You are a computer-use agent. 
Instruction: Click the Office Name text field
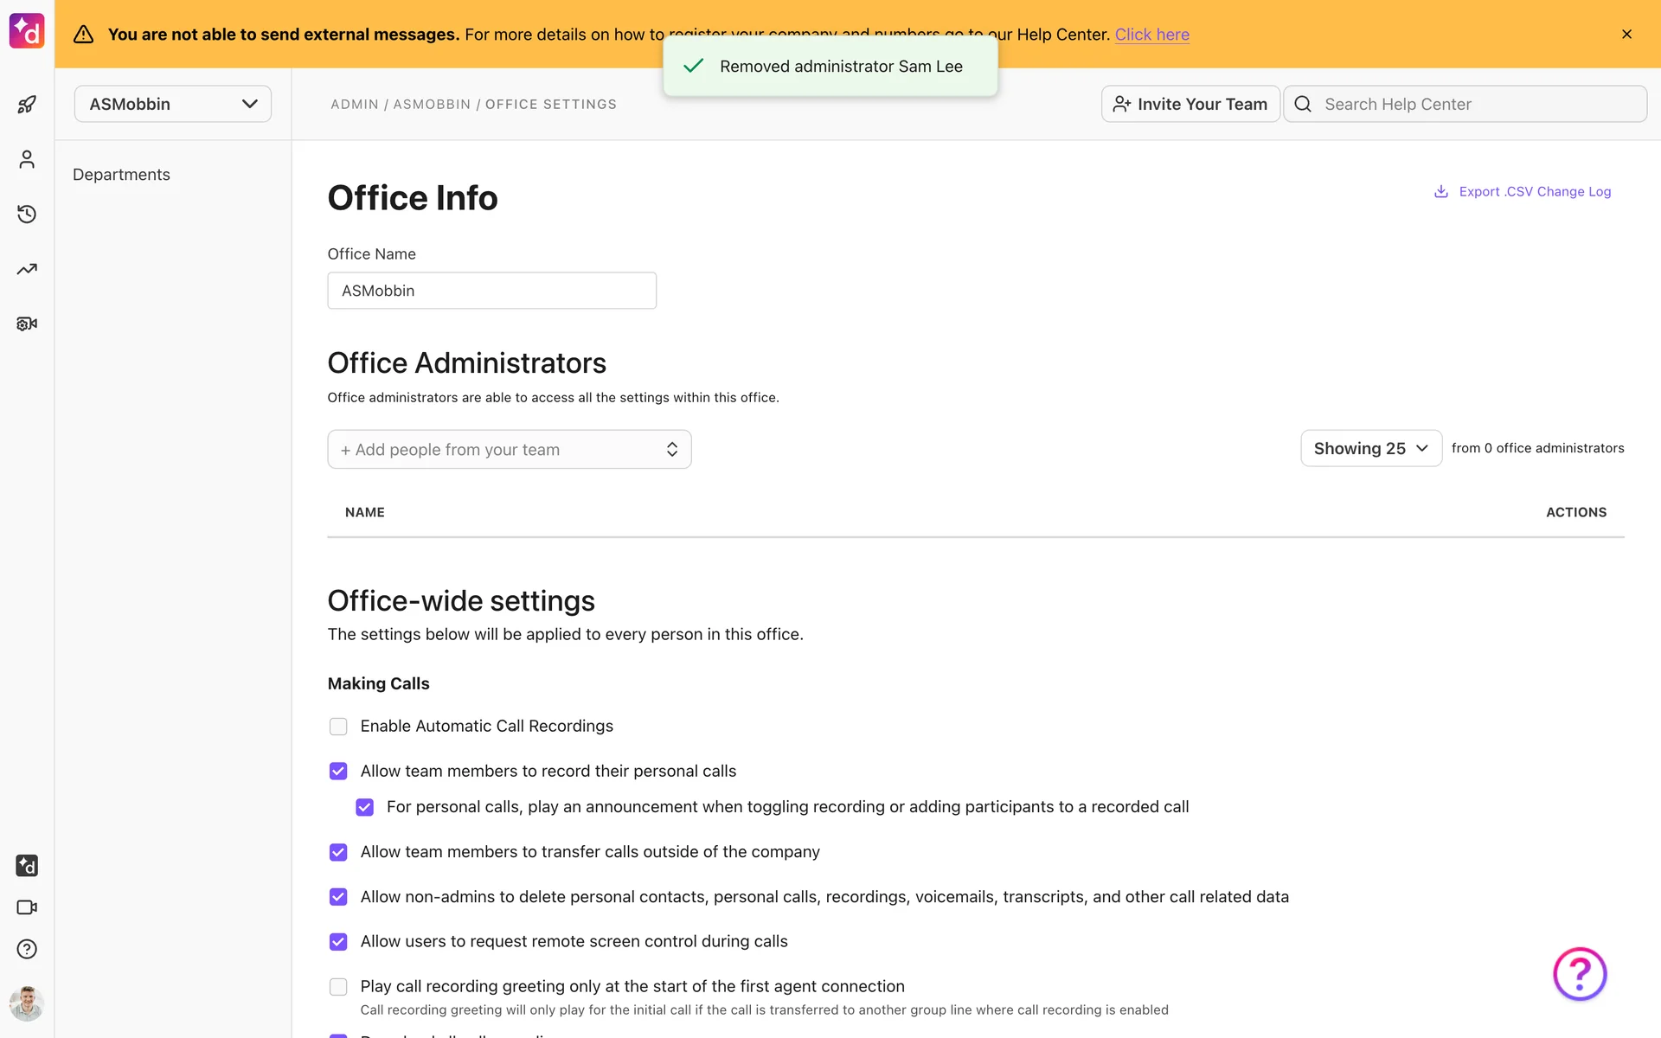[491, 291]
